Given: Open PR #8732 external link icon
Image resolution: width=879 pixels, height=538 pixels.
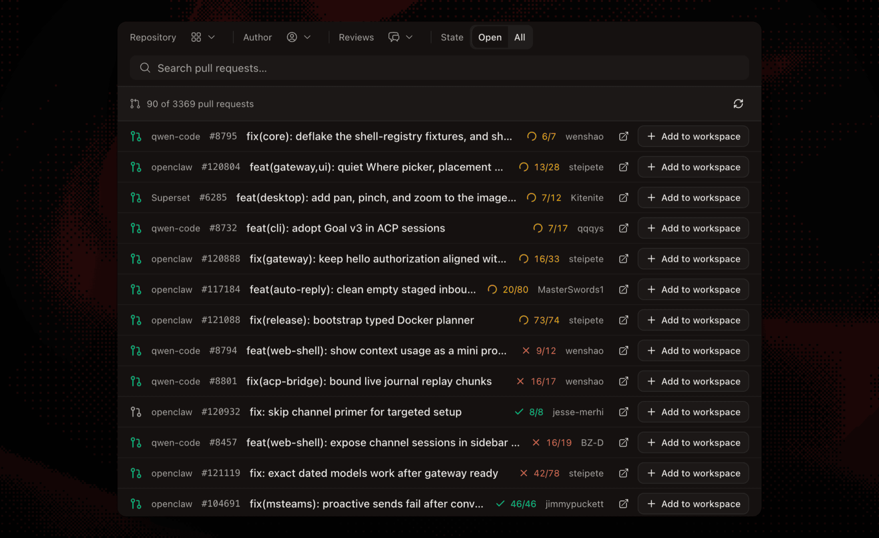Looking at the screenshot, I should coord(623,228).
